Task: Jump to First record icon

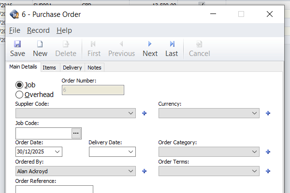Action: 93,44
